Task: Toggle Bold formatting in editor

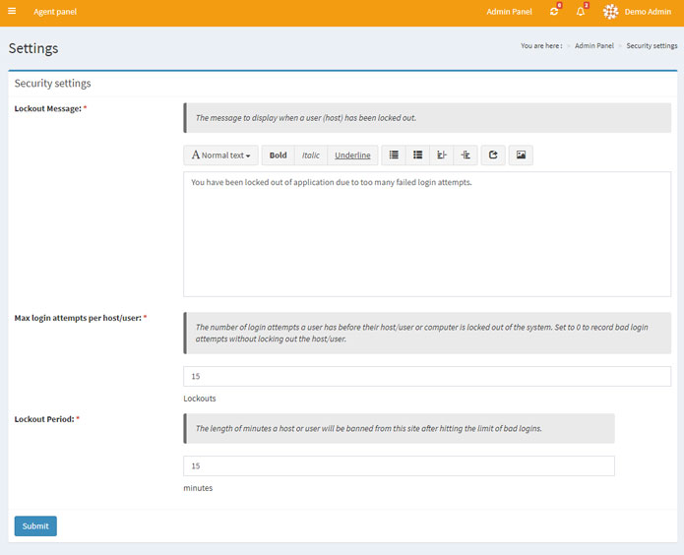Action: coord(279,155)
